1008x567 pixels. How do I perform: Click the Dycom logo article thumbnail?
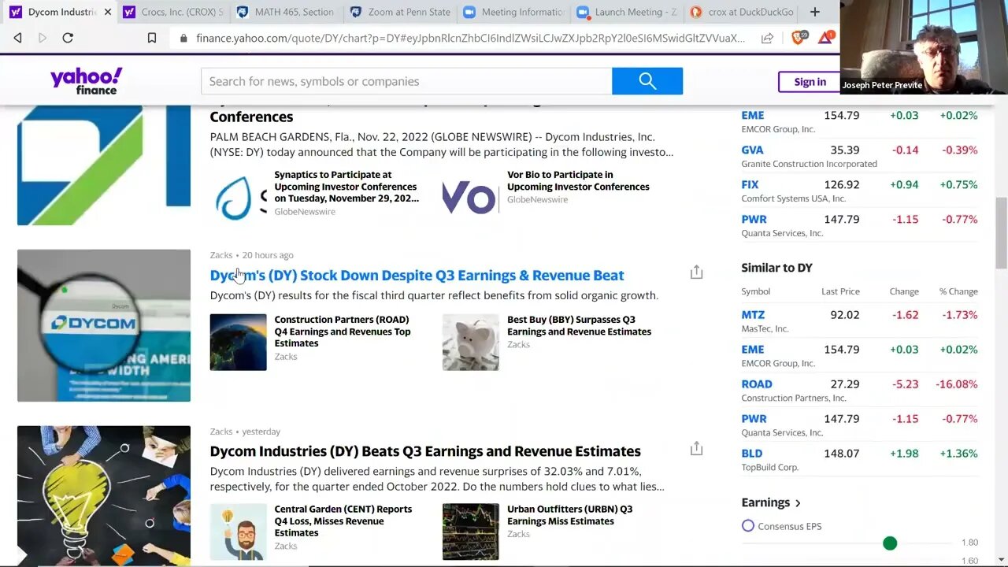click(104, 165)
